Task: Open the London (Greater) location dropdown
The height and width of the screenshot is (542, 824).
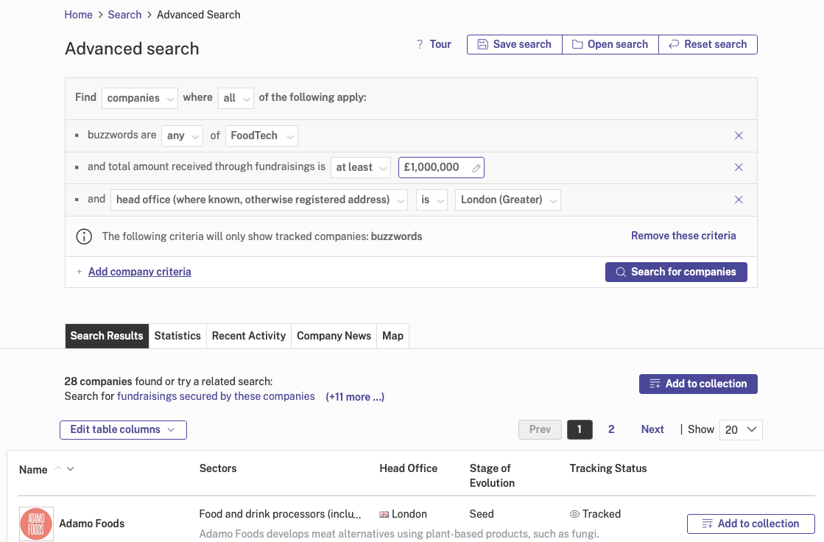Action: tap(508, 200)
